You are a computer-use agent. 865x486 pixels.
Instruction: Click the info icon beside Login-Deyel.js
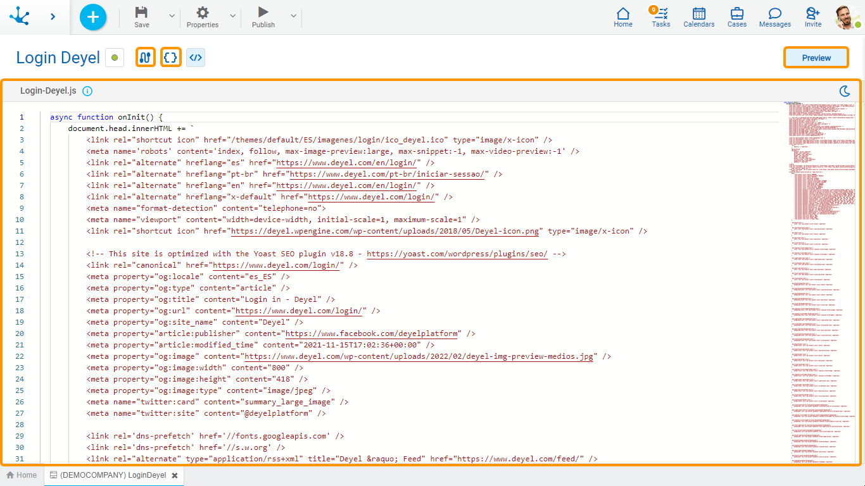[87, 91]
